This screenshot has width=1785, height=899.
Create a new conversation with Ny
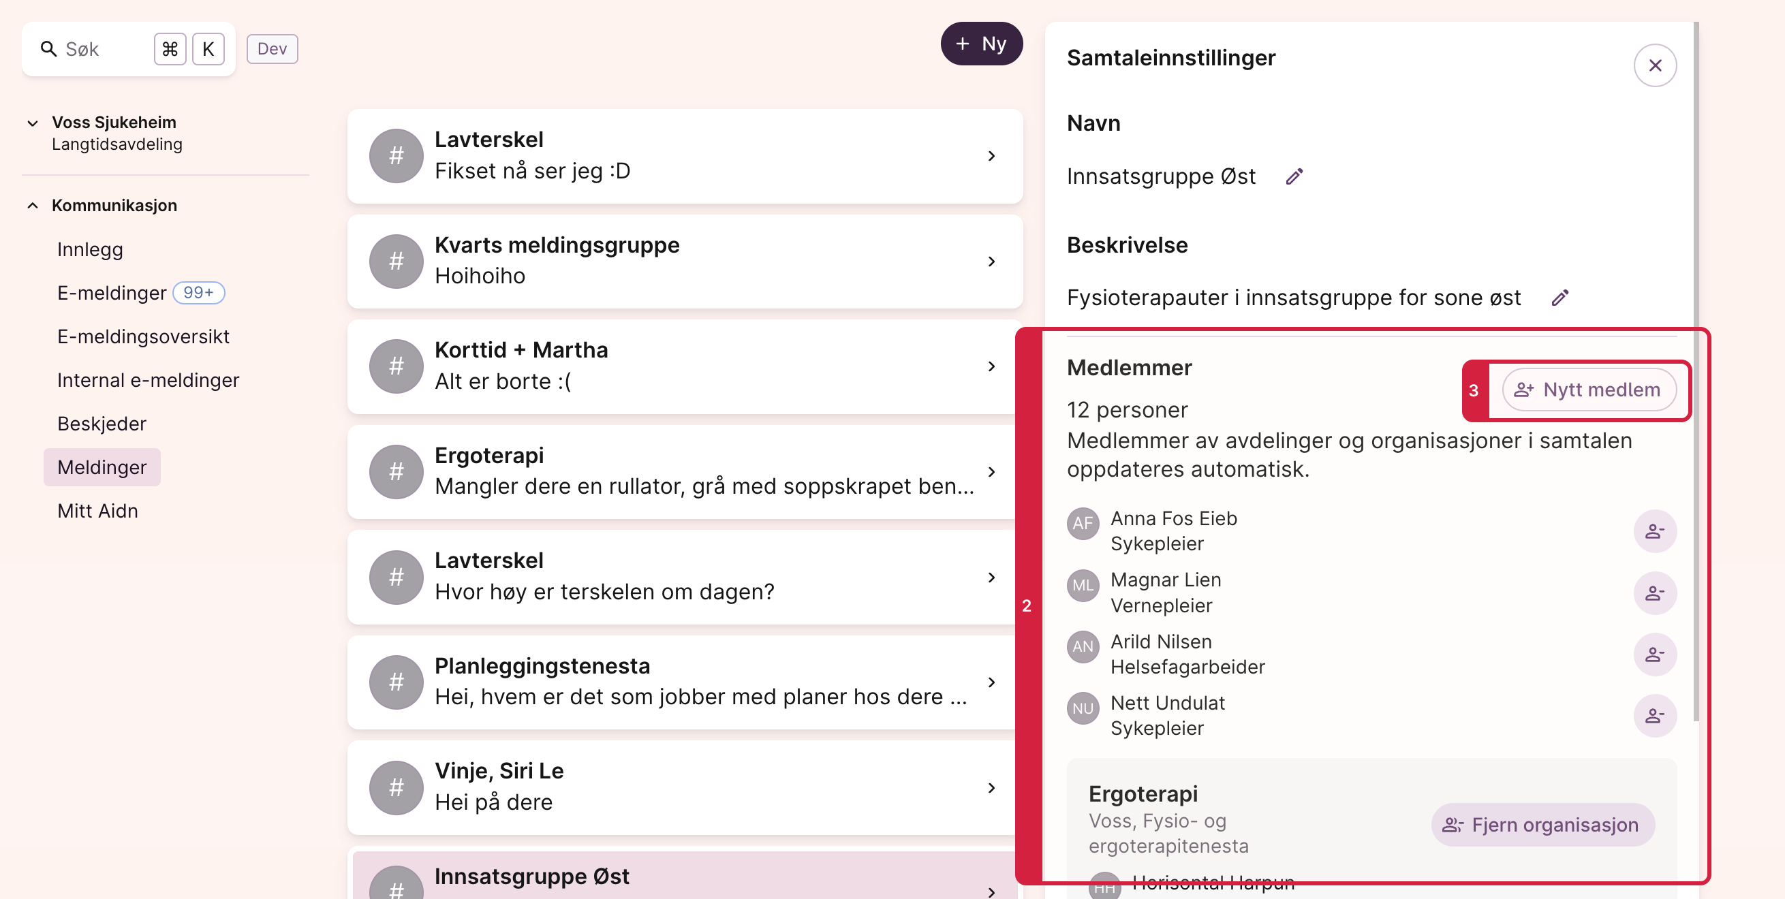[981, 44]
